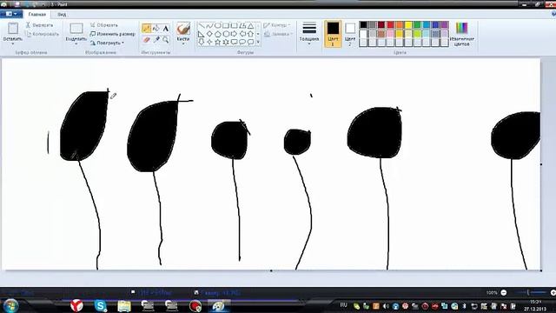
Task: Click the system tray volume icon
Action: (386, 306)
